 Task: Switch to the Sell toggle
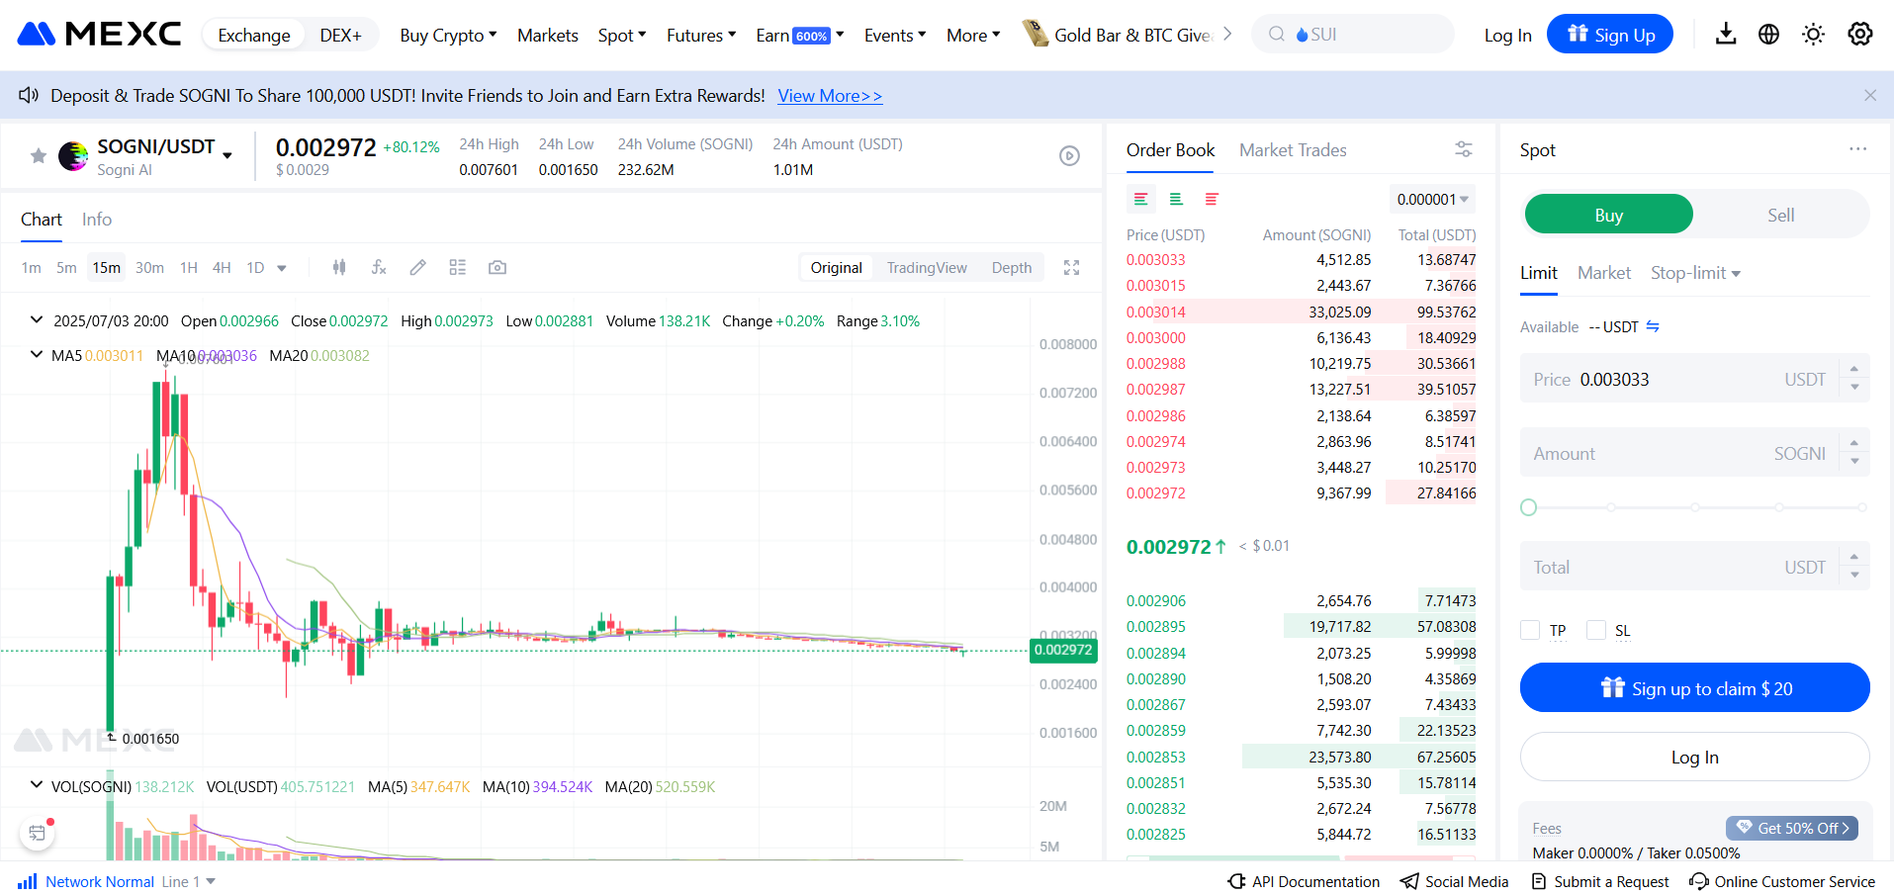(x=1780, y=215)
